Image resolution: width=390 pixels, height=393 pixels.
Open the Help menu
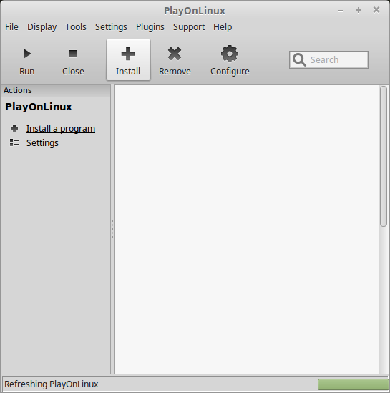click(223, 26)
